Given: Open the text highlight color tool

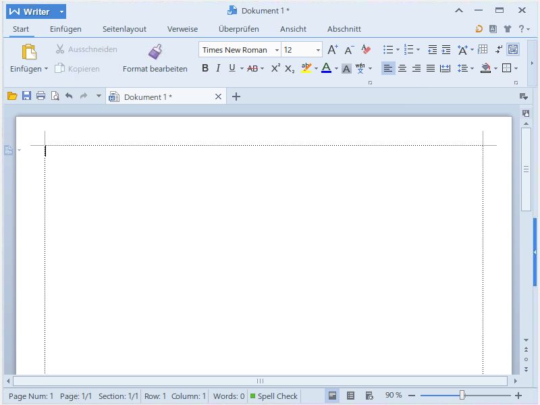Looking at the screenshot, I should [305, 68].
